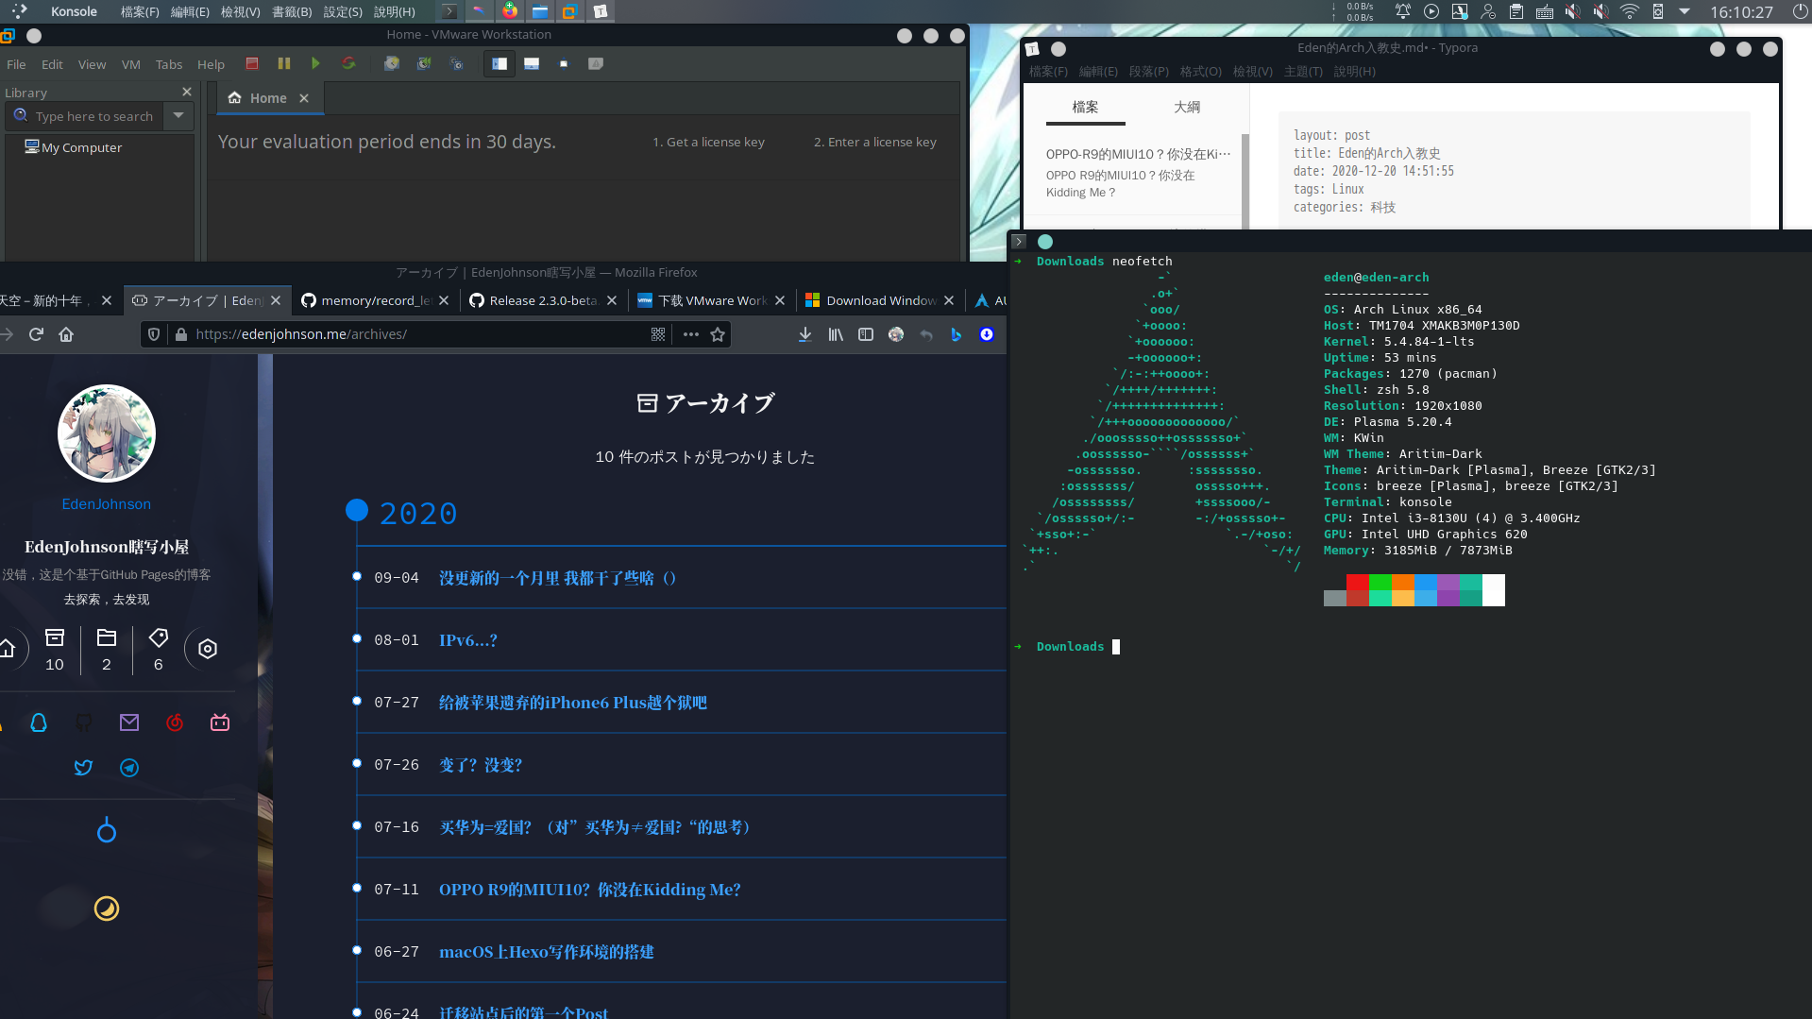Click the Twitter bird icon

coord(83,768)
